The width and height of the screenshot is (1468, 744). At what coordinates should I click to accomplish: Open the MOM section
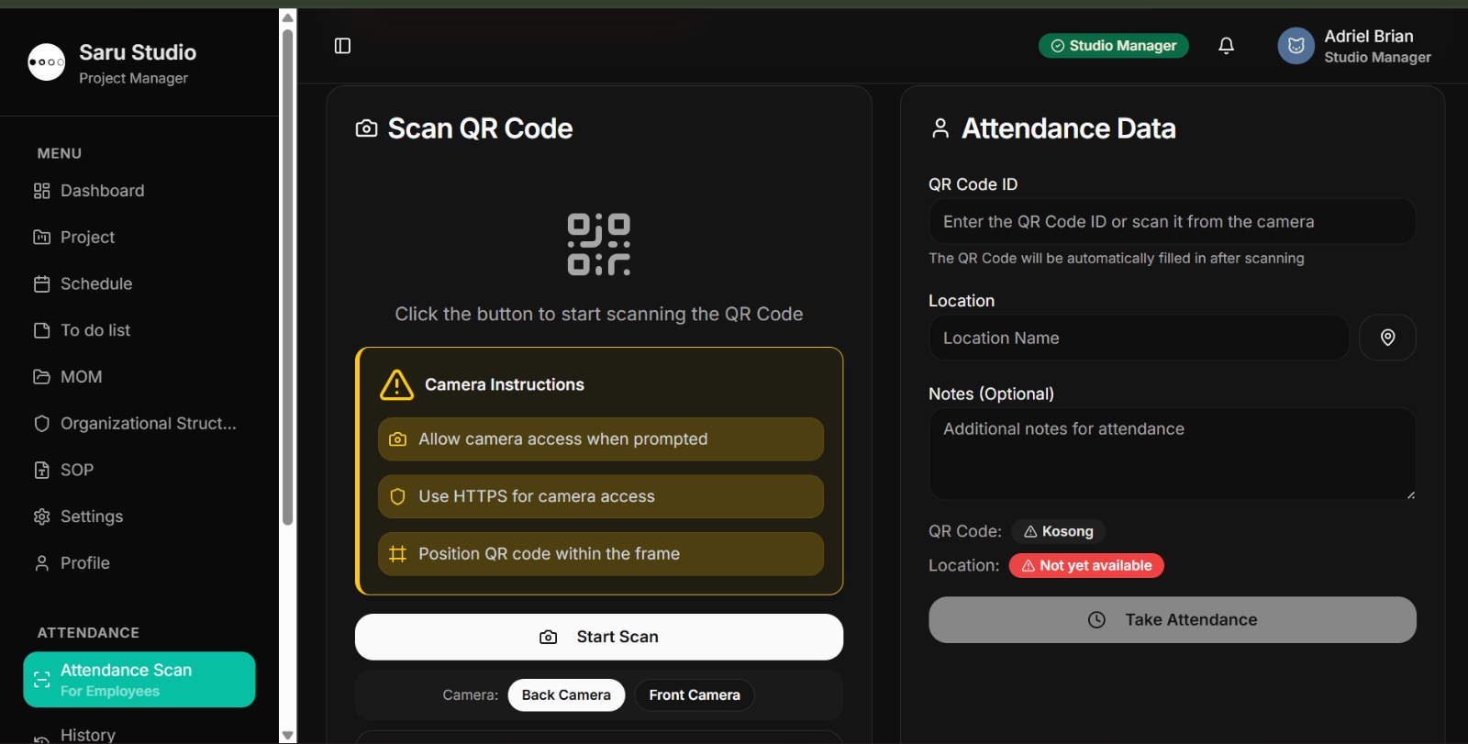[139, 377]
